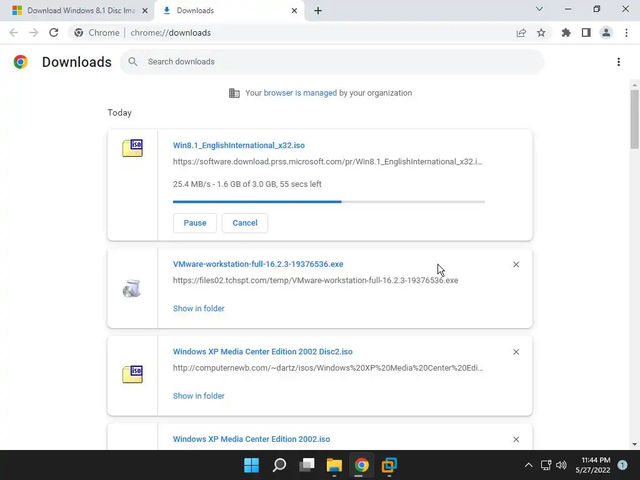Show hidden system tray icons

pos(529,465)
